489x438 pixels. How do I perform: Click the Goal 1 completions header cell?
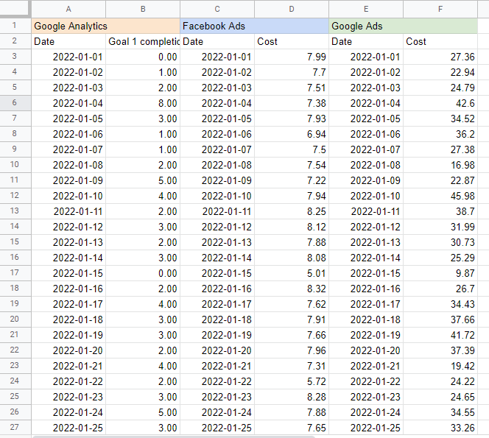142,41
